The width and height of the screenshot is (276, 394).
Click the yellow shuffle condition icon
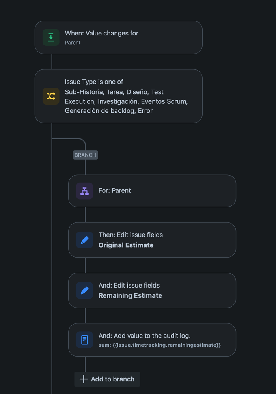pos(51,96)
